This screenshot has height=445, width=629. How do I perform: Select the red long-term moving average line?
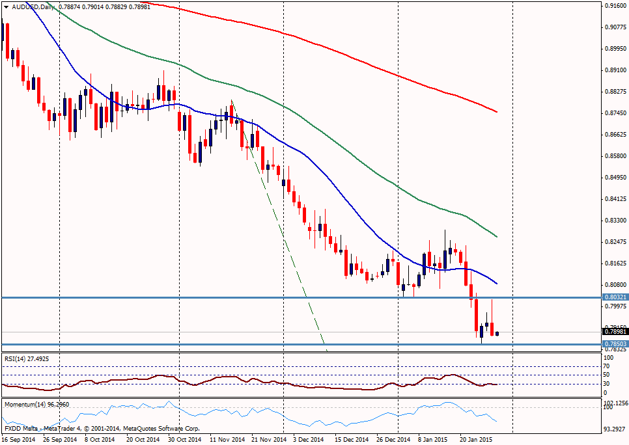[x=326, y=47]
